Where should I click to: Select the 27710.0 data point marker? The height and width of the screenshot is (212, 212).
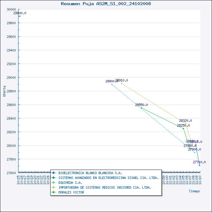(199, 165)
